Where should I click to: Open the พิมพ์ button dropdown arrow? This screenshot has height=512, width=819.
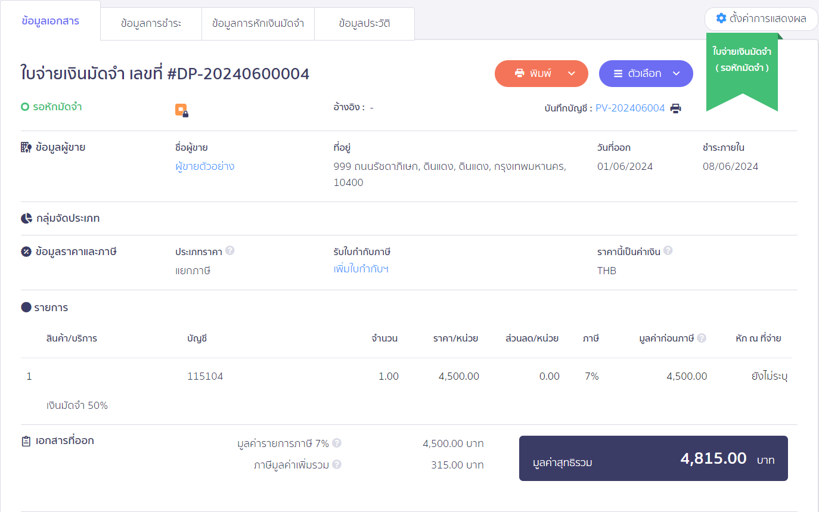tap(571, 73)
